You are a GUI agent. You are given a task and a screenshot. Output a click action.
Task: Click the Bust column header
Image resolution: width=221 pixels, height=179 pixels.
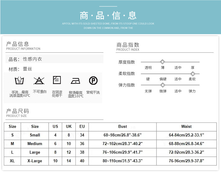123,127
